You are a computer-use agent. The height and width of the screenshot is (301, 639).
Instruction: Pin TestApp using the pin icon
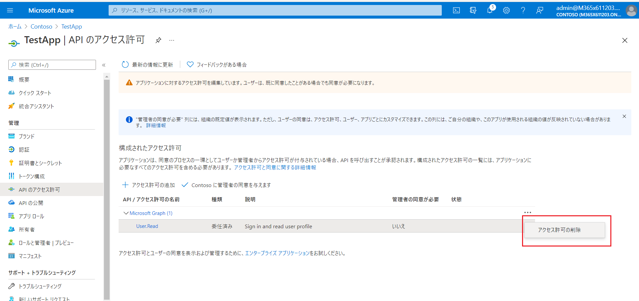pos(158,40)
